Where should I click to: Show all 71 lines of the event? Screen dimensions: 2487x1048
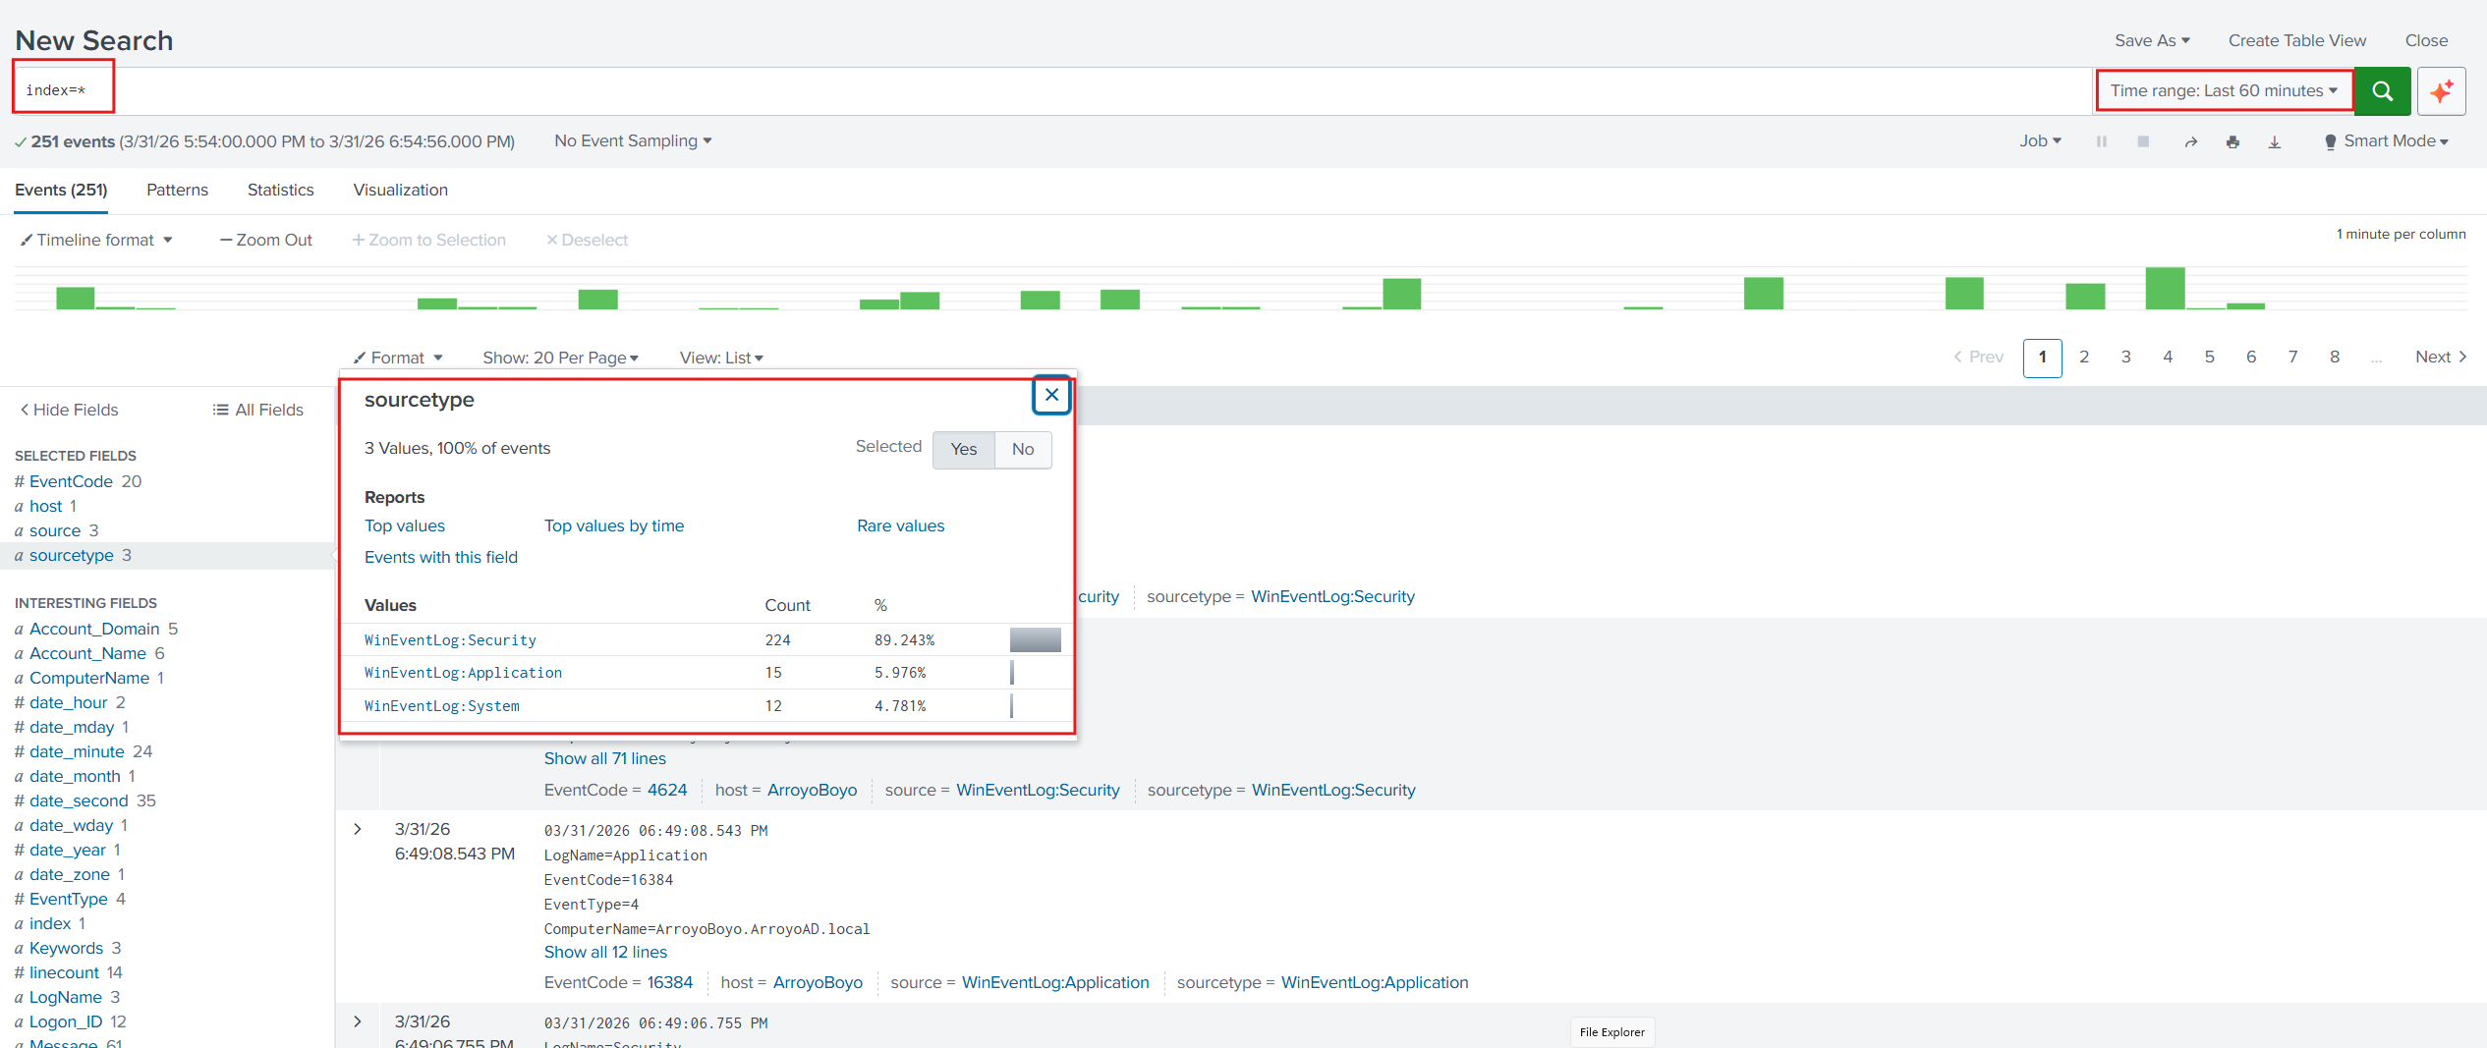(x=604, y=758)
